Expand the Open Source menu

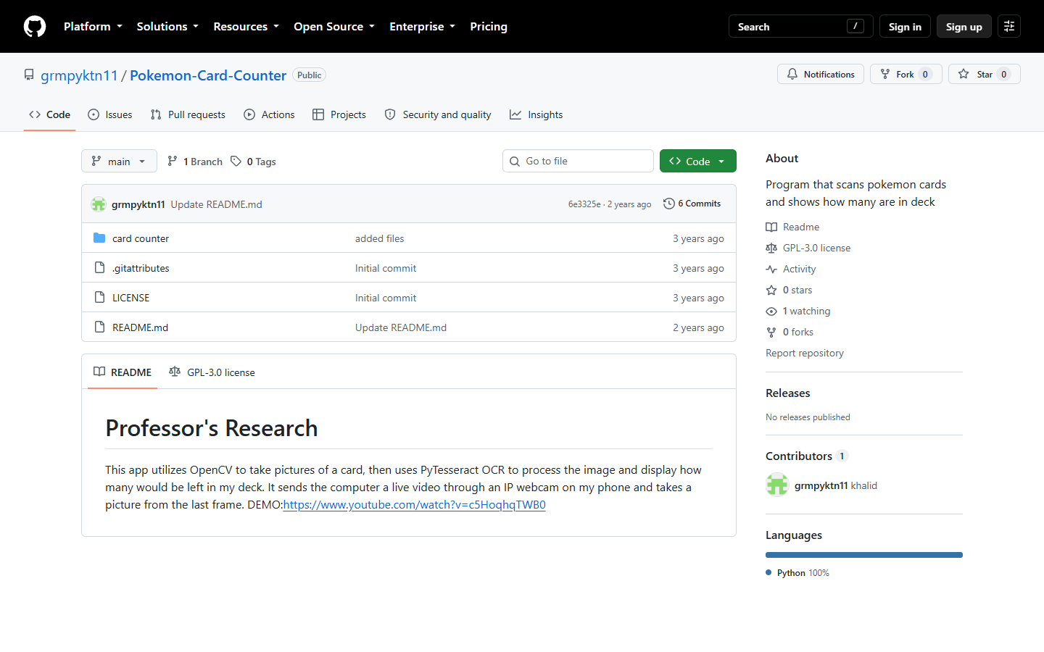(334, 27)
